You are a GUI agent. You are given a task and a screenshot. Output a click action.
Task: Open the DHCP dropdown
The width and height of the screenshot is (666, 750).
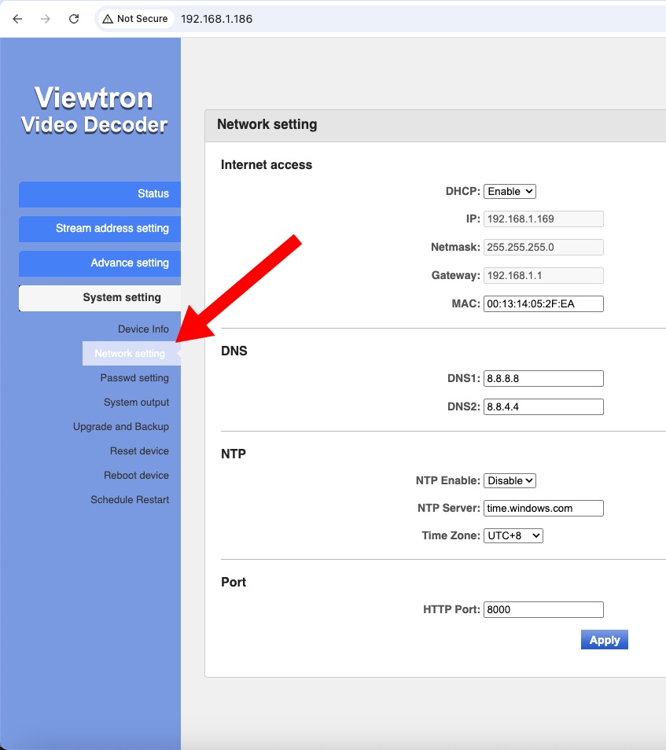pos(510,190)
